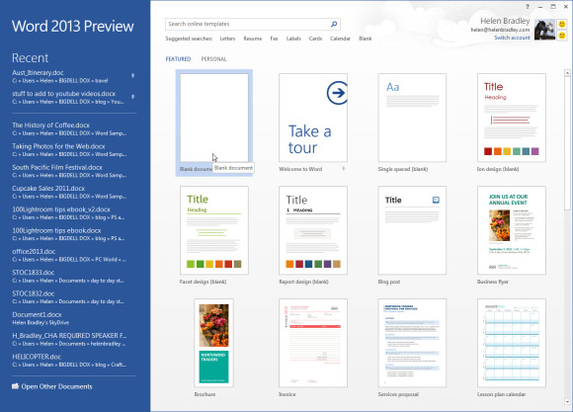Open recent file STOC1833.doc
573x412 pixels.
(x=69, y=276)
